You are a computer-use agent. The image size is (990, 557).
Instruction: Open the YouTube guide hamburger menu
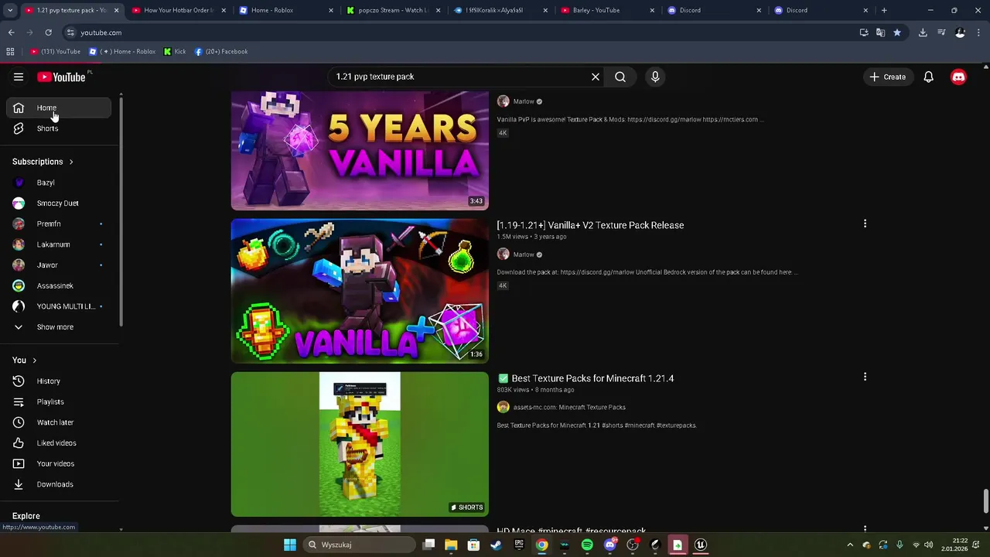pyautogui.click(x=19, y=77)
